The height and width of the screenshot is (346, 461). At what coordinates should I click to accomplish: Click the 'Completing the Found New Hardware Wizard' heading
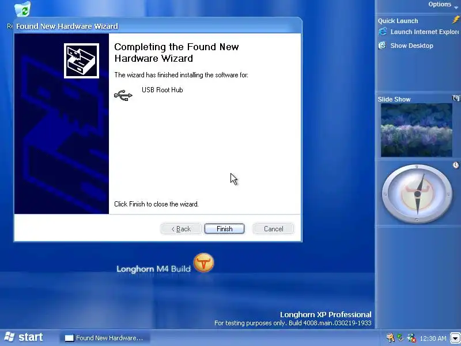pyautogui.click(x=176, y=52)
